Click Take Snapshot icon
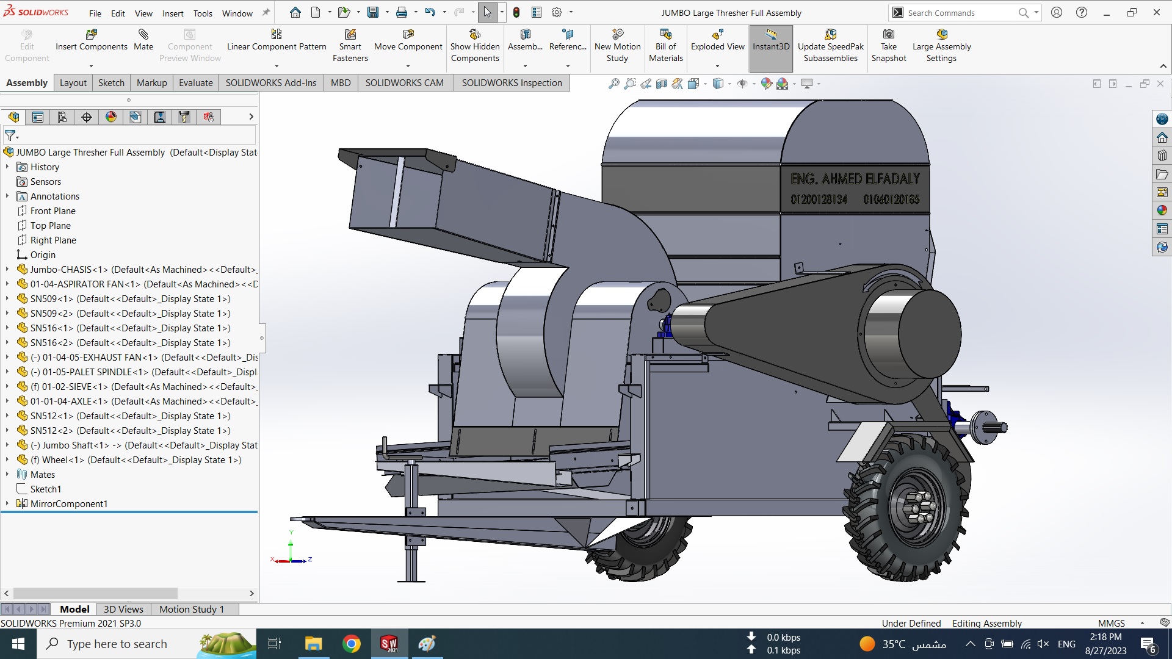This screenshot has height=659, width=1172. 889,35
